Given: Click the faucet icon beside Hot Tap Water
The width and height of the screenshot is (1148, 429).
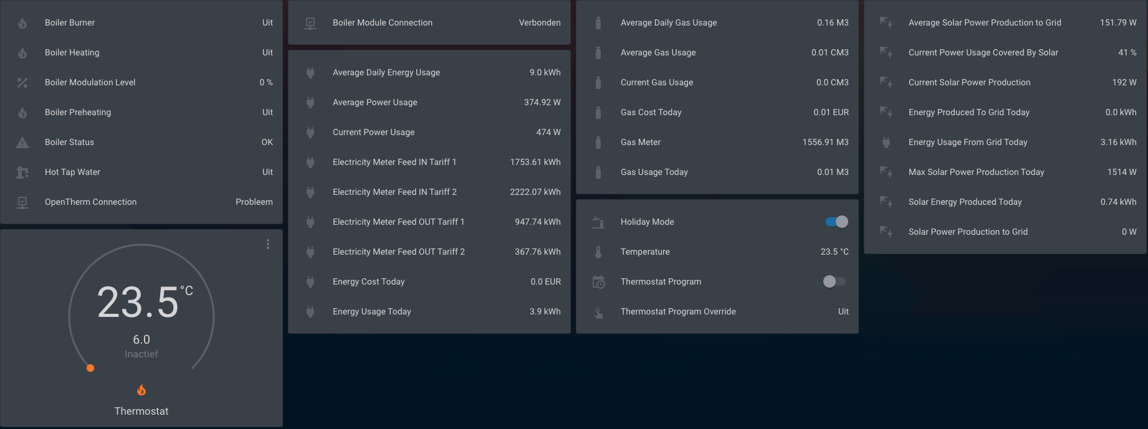Looking at the screenshot, I should tap(22, 172).
